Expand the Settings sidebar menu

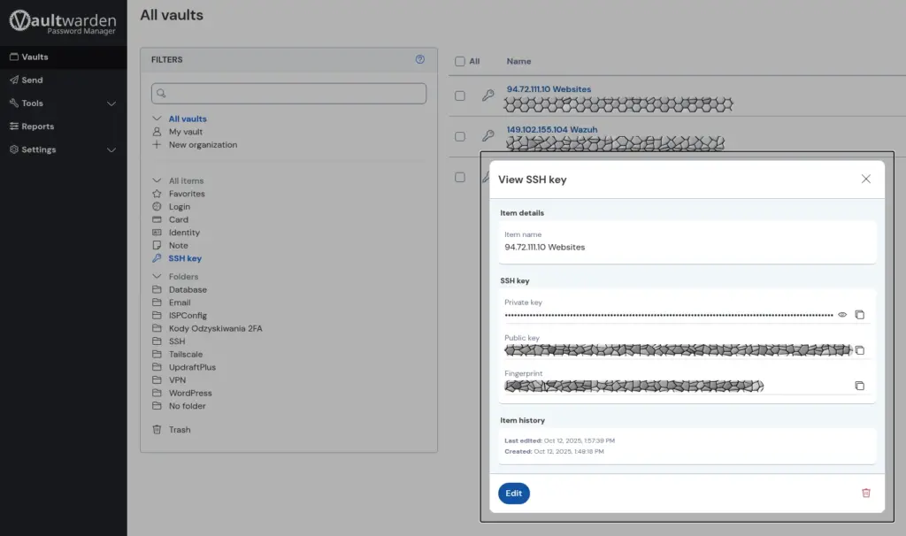(x=111, y=149)
